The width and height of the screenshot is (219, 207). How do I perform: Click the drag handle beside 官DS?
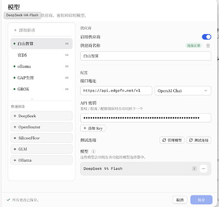coord(67,55)
